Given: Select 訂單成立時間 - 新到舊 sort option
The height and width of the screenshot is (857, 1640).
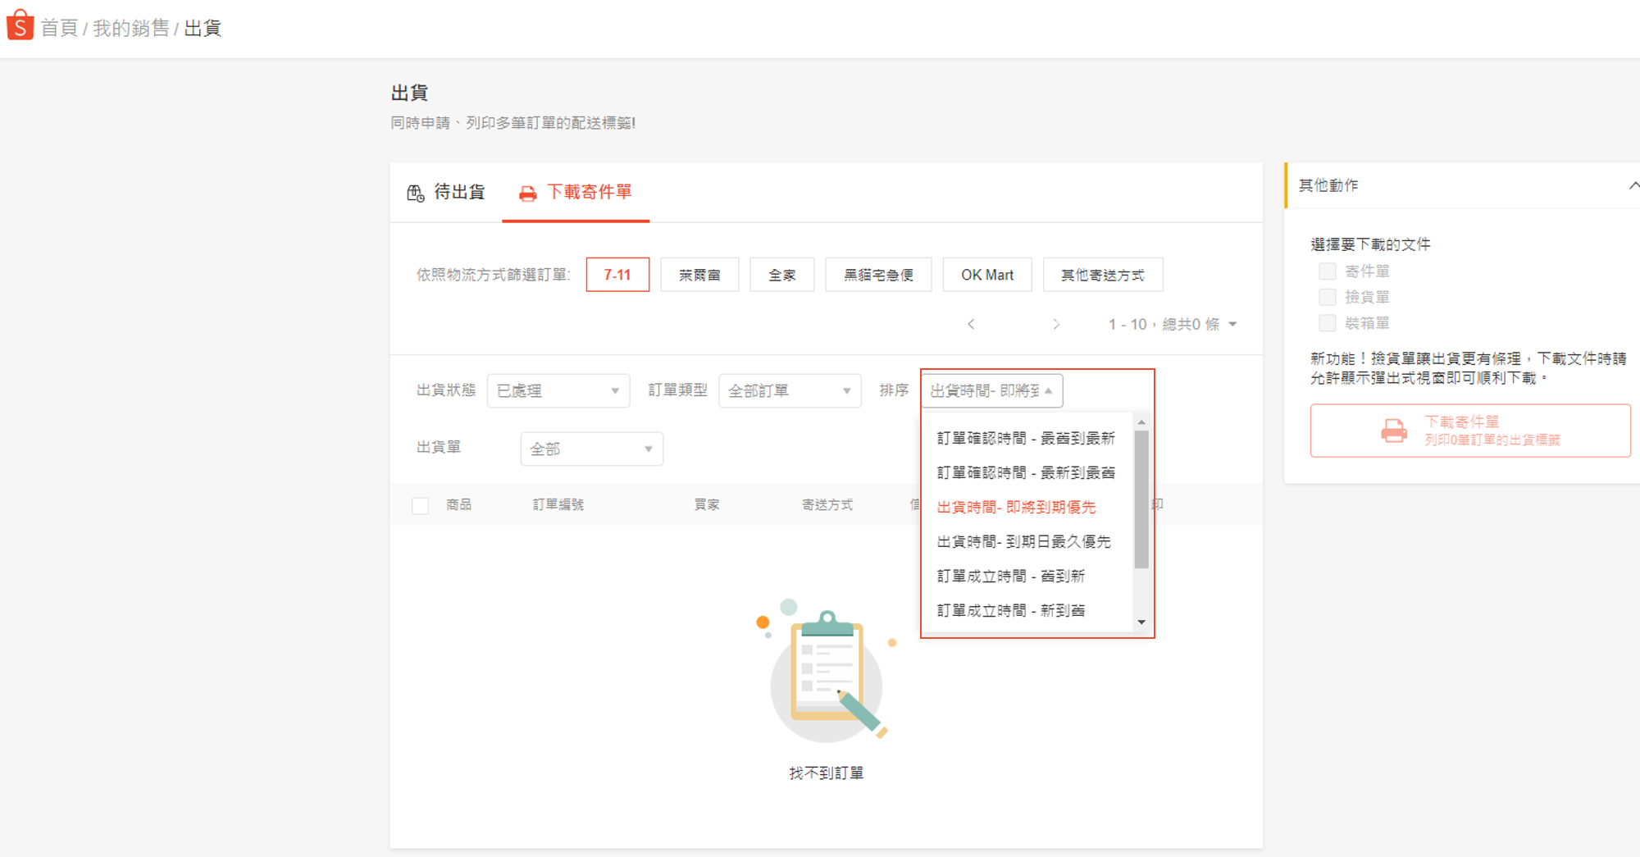Looking at the screenshot, I should point(1010,610).
